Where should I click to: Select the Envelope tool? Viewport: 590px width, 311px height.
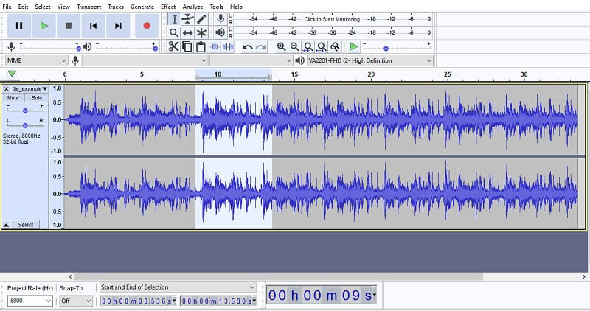coord(187,18)
